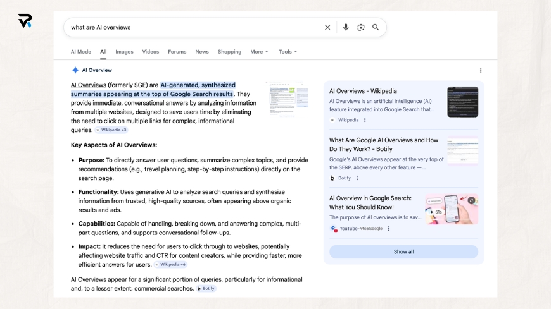
Task: Click the Key Aspects of AI Overviews heading
Action: click(114, 145)
